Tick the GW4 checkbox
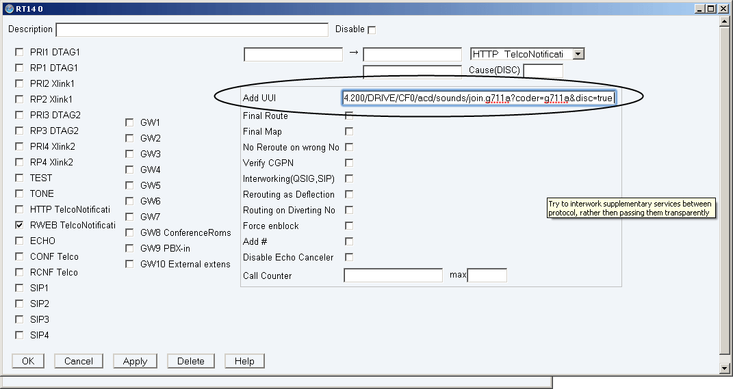733x389 pixels. click(x=129, y=170)
